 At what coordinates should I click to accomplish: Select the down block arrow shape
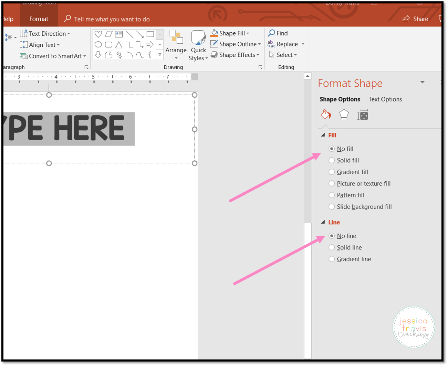click(98, 55)
